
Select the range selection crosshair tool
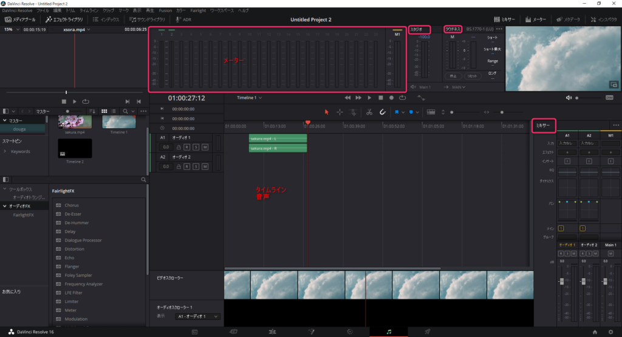pos(340,112)
